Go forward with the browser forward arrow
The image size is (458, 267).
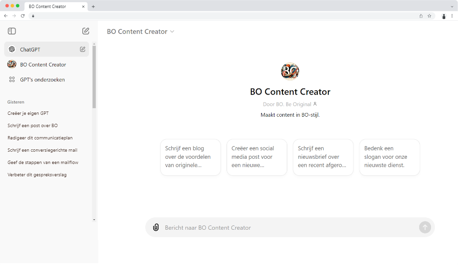(x=14, y=16)
